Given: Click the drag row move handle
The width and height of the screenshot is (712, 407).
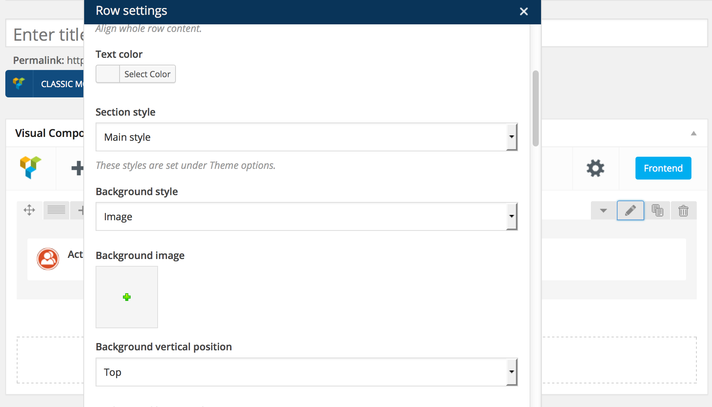Looking at the screenshot, I should click(29, 210).
